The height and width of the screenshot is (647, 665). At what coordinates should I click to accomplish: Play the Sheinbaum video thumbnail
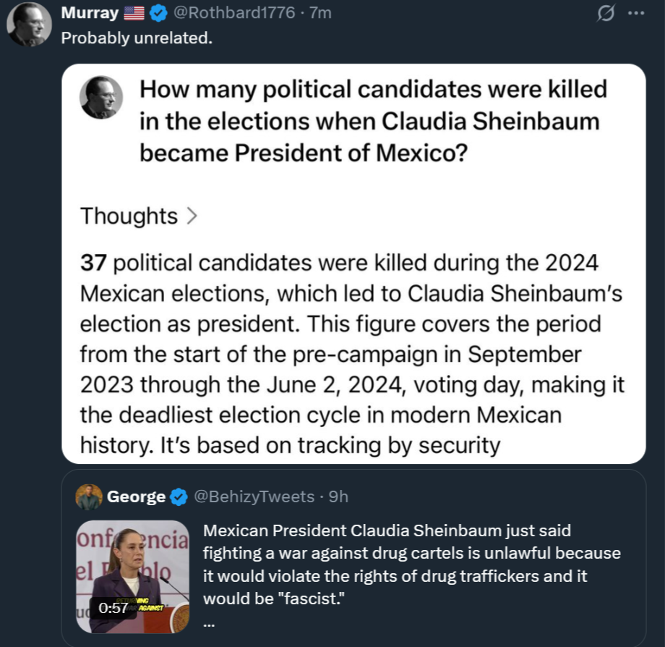click(x=132, y=576)
